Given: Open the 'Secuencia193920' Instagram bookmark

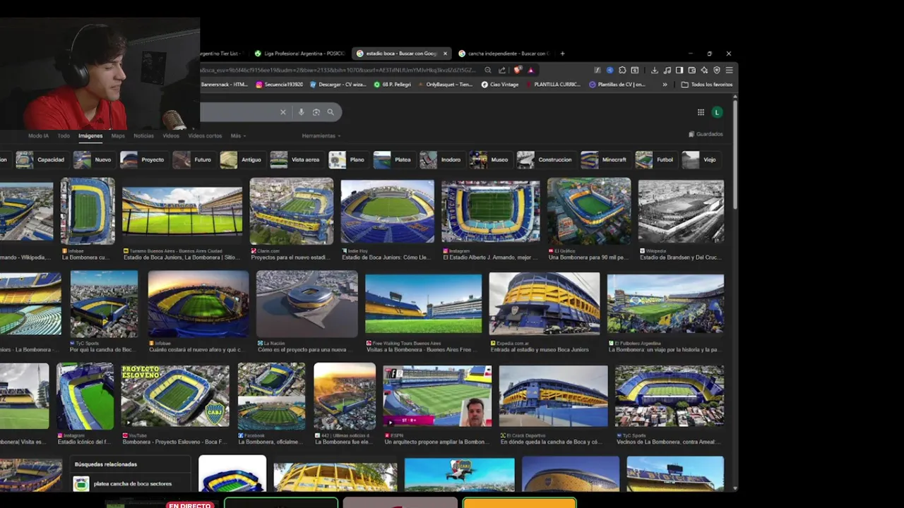Looking at the screenshot, I should coord(279,85).
